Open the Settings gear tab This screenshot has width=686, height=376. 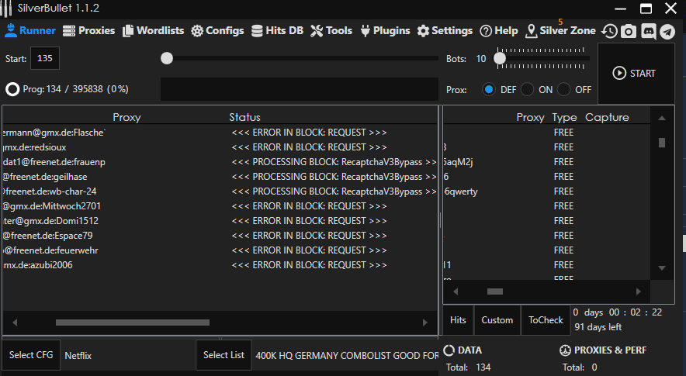(x=445, y=30)
